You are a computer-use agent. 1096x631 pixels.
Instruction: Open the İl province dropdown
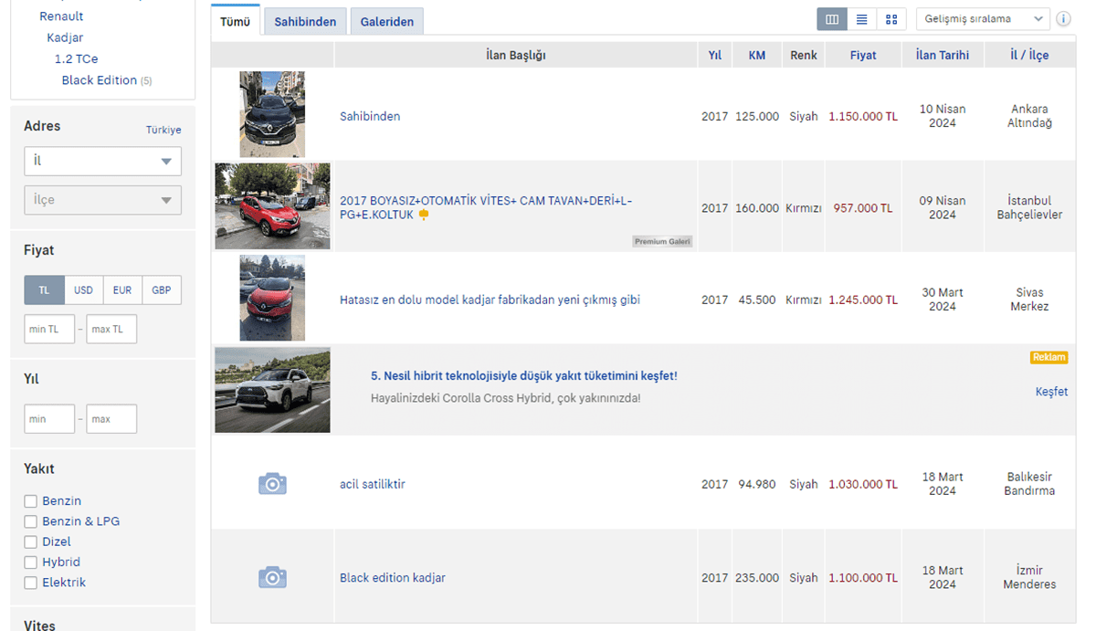point(102,162)
